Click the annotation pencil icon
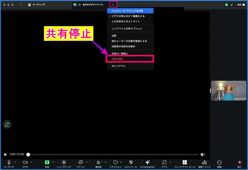248x170 pixels. (7, 124)
